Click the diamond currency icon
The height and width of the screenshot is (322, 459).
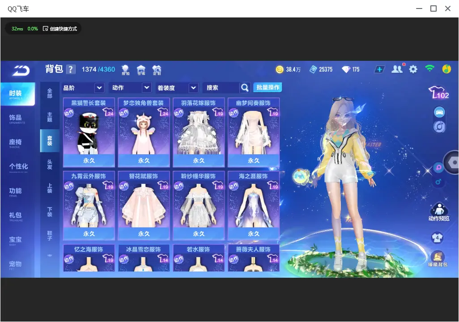point(346,69)
